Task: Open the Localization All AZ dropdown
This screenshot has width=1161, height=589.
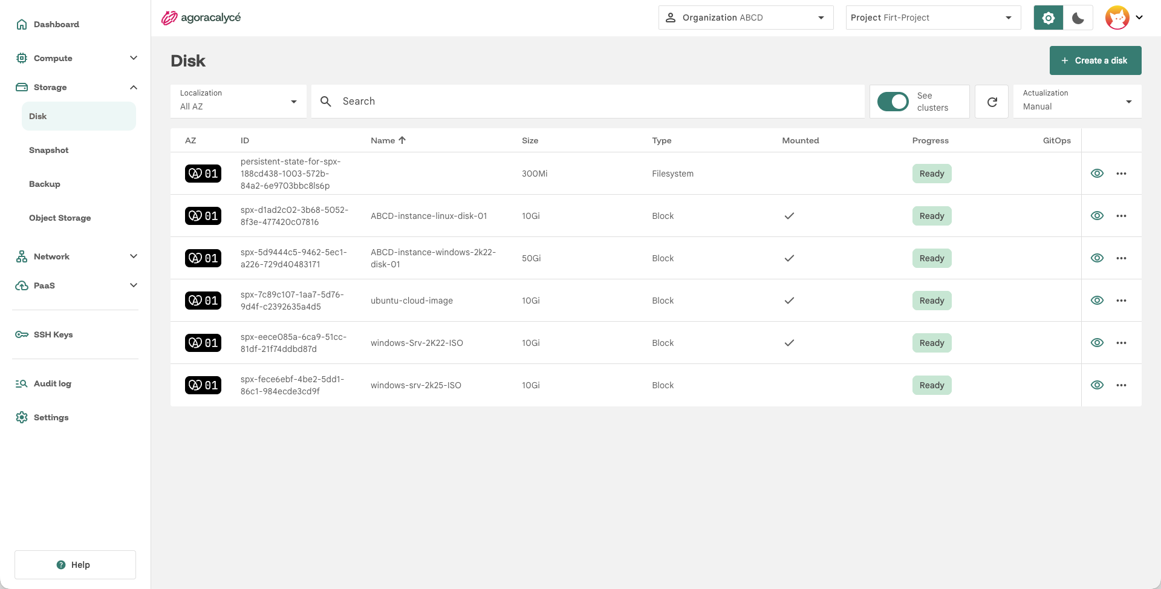Action: [238, 102]
